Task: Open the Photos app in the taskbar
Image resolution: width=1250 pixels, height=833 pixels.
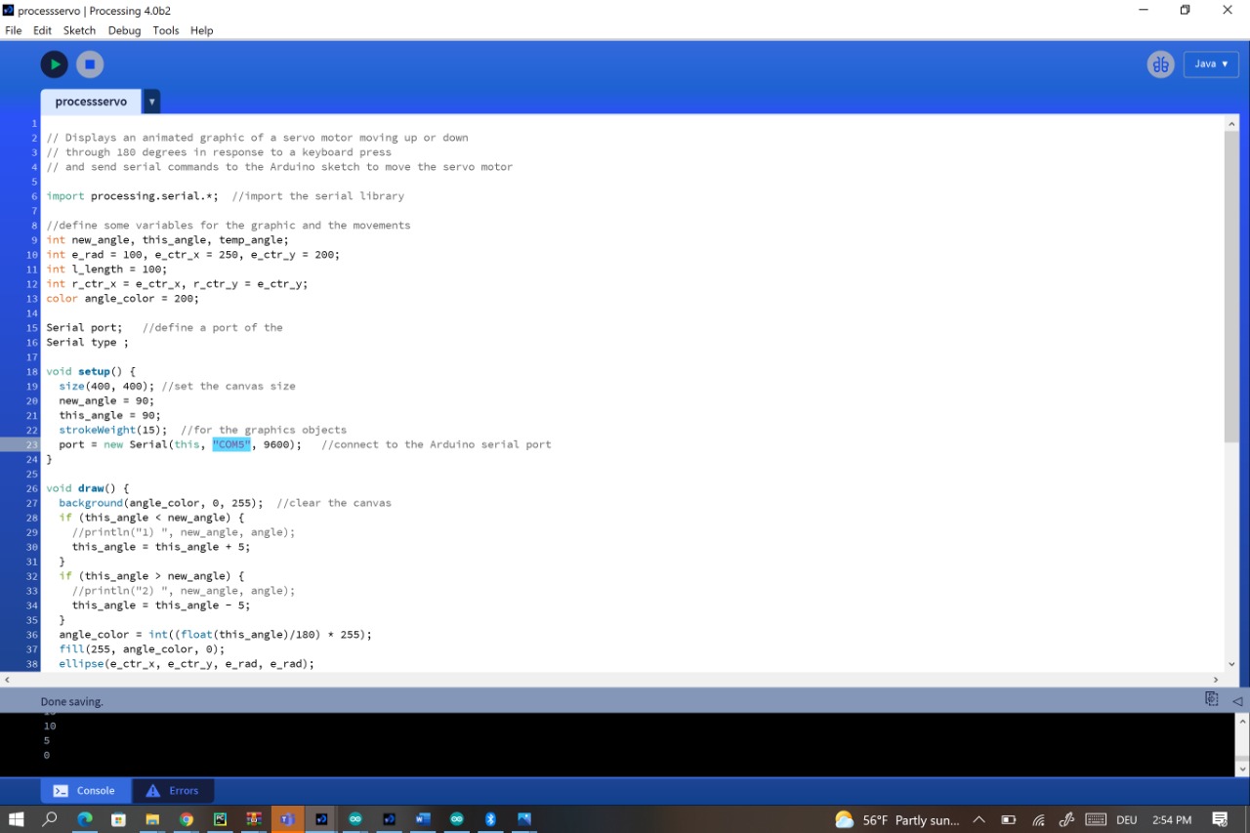Action: 524,819
